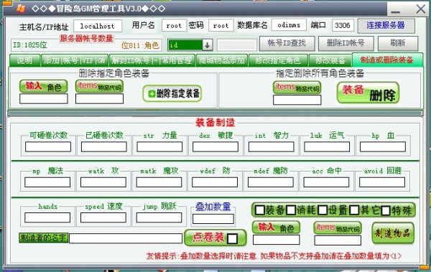Click items物品代码 button in 删除指定角色装备 section
Screen dimensions: 431x272
100,86
